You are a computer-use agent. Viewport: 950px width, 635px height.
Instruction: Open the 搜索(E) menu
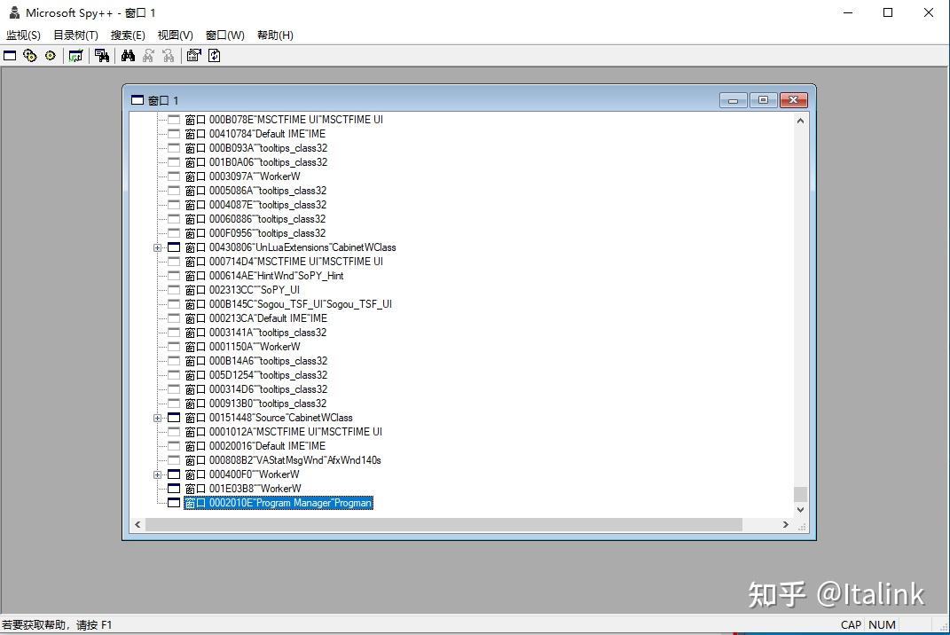(x=127, y=35)
